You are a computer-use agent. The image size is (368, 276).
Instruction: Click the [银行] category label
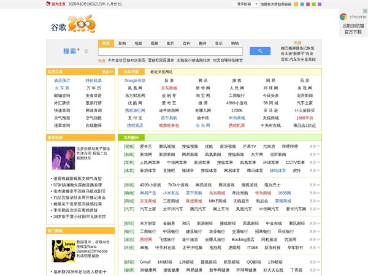(129, 231)
